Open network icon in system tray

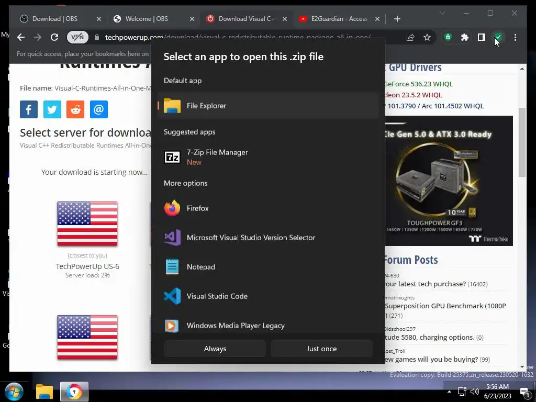(x=462, y=392)
